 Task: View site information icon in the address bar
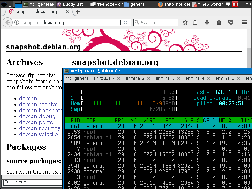tap(17, 22)
